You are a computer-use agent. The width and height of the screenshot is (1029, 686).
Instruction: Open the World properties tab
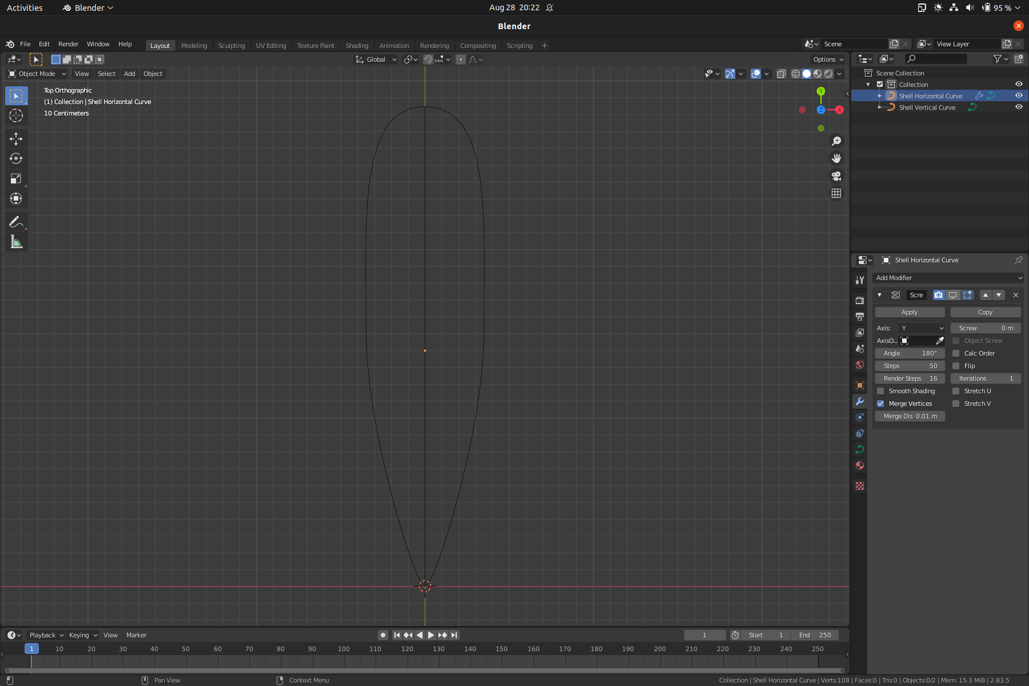(x=860, y=365)
